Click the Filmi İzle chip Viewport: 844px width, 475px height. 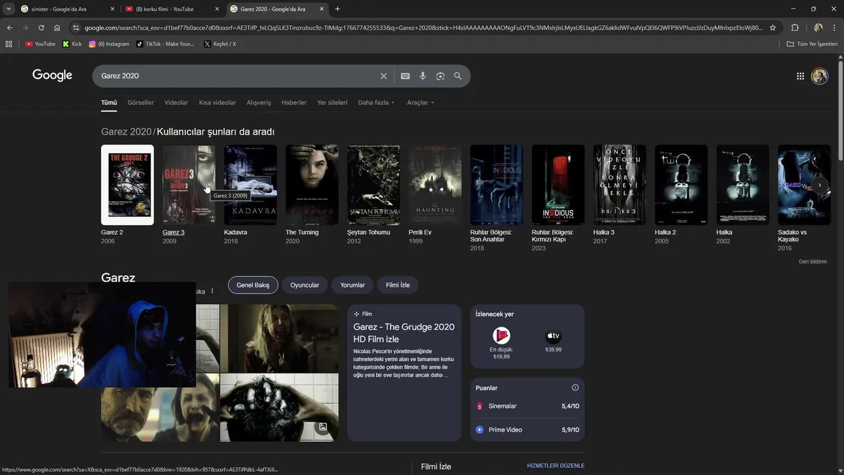coord(398,285)
